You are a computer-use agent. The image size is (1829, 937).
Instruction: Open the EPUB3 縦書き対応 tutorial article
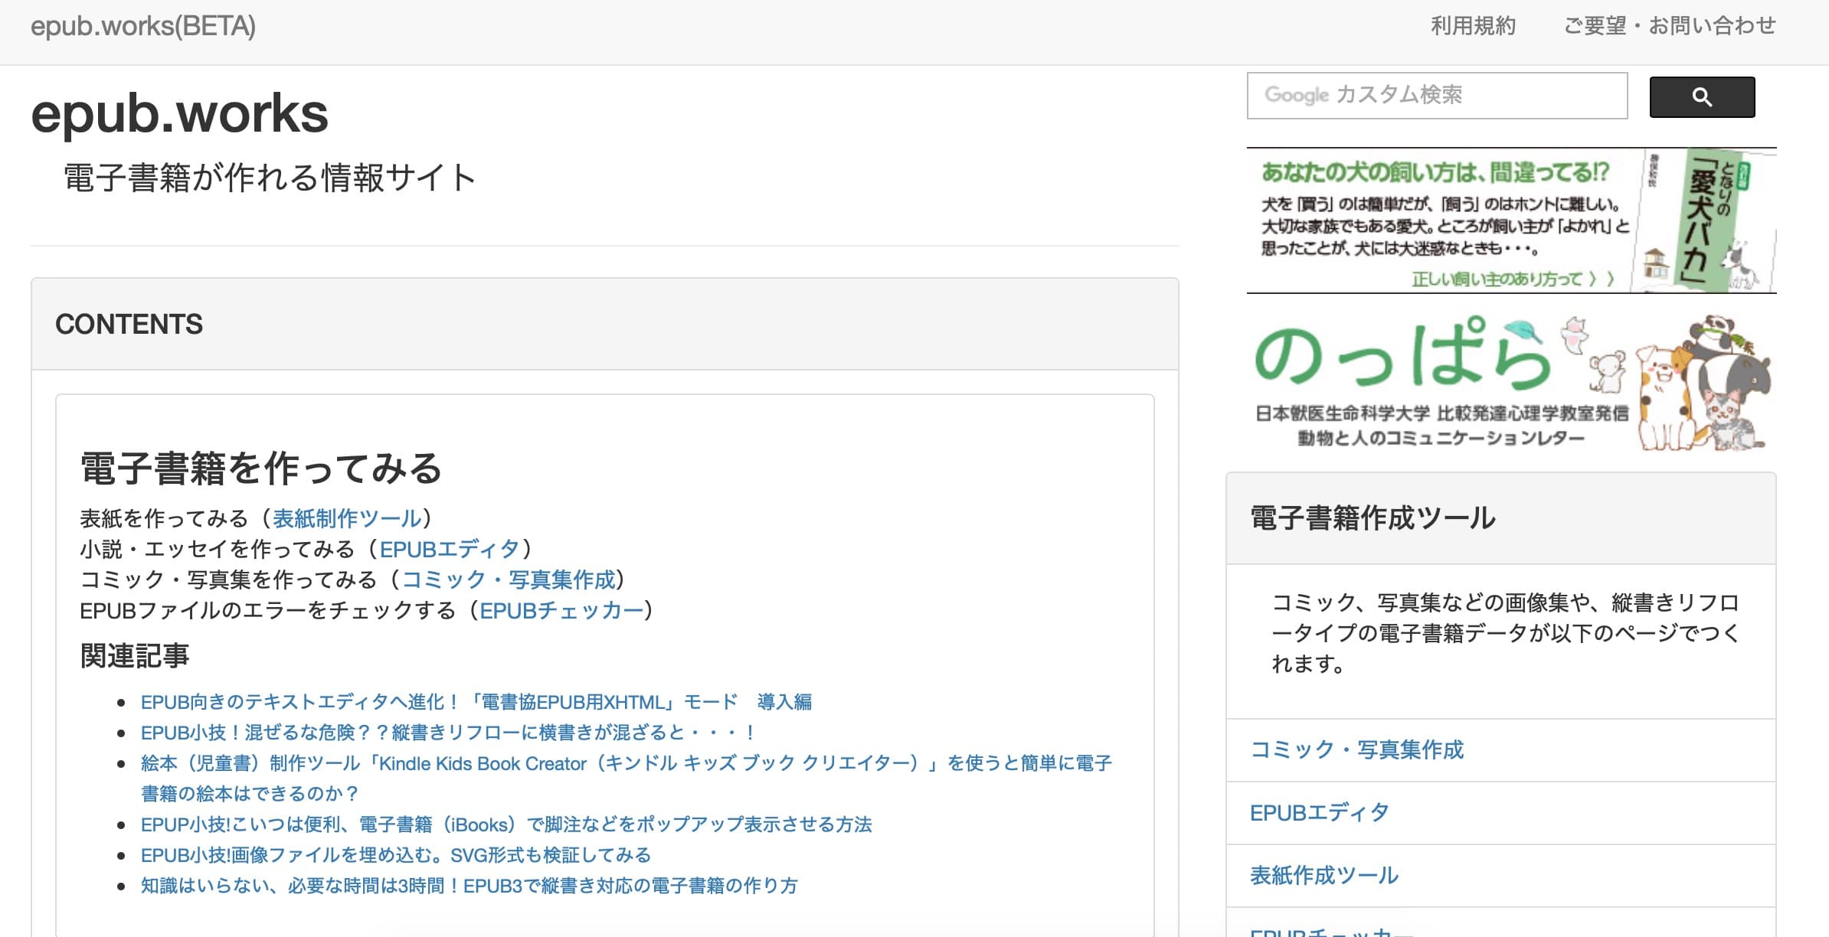[x=469, y=886]
